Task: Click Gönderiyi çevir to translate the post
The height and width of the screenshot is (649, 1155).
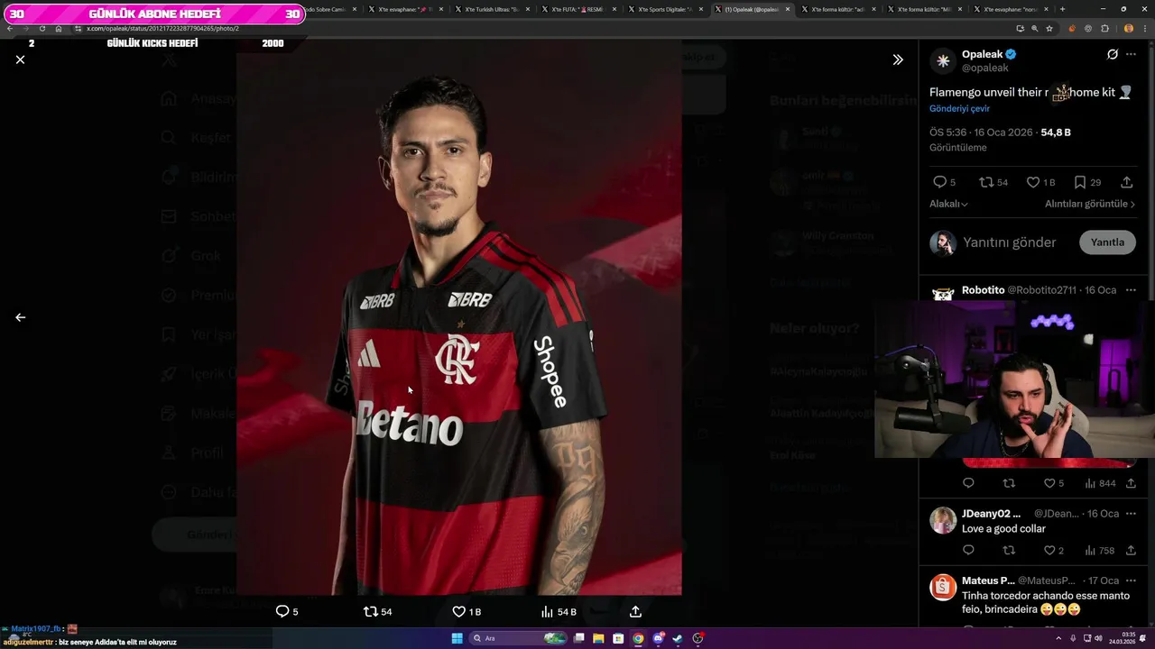Action: click(x=959, y=108)
